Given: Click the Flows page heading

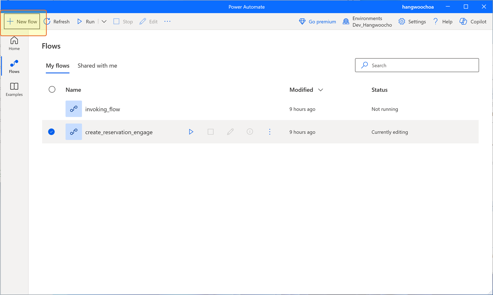Looking at the screenshot, I should 51,46.
